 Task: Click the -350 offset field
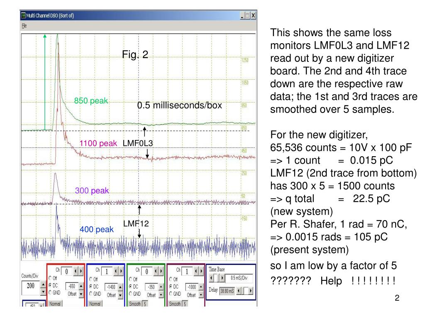click(x=151, y=287)
